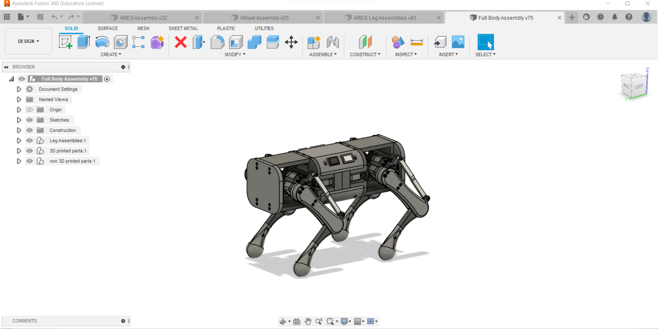Open the Joint tool under Assemble

(x=333, y=42)
